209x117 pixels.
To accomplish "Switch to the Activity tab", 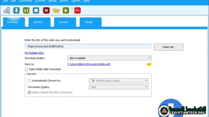I will pyautogui.click(x=39, y=22).
